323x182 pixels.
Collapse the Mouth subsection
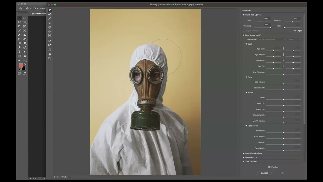[246, 93]
